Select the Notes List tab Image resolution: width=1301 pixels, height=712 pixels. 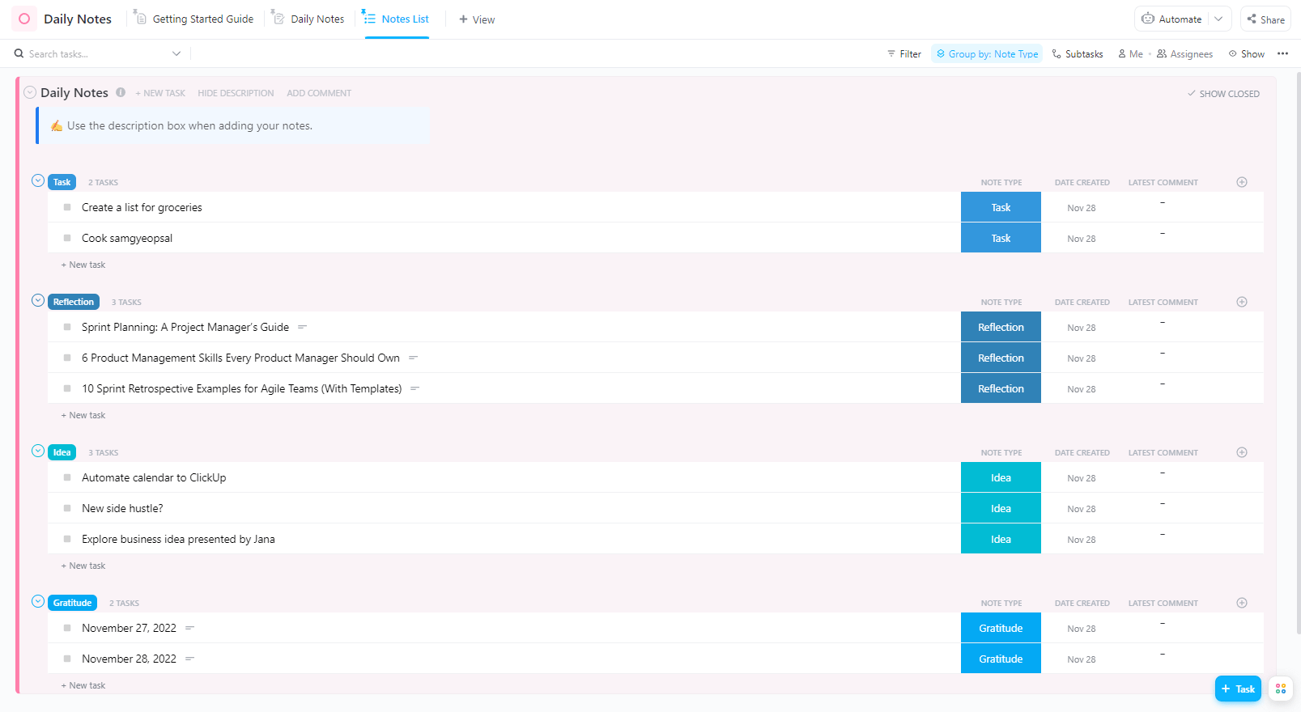396,19
